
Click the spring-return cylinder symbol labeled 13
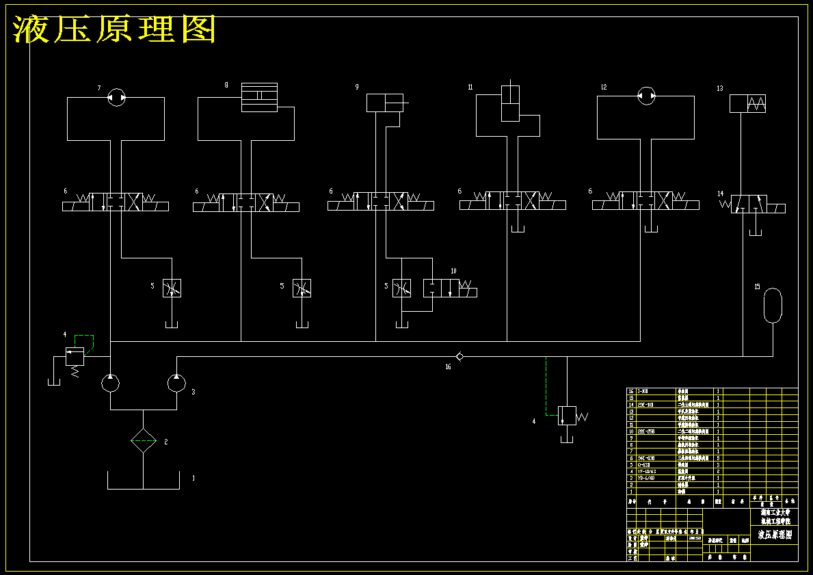747,103
